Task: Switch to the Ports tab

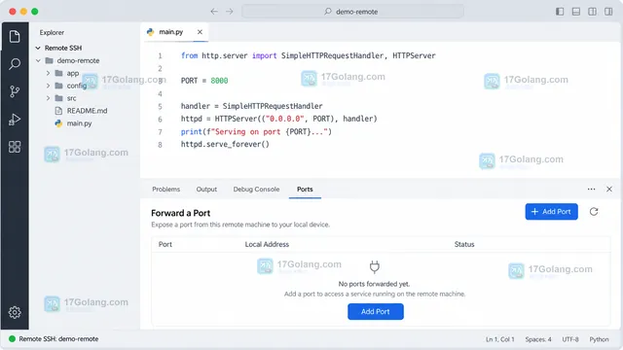Action: [x=305, y=190]
